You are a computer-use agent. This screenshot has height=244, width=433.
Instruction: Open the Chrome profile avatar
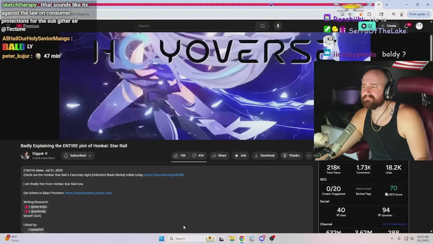click(402, 14)
